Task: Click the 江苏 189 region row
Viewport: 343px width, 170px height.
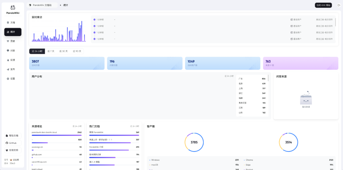Action: 252,108
